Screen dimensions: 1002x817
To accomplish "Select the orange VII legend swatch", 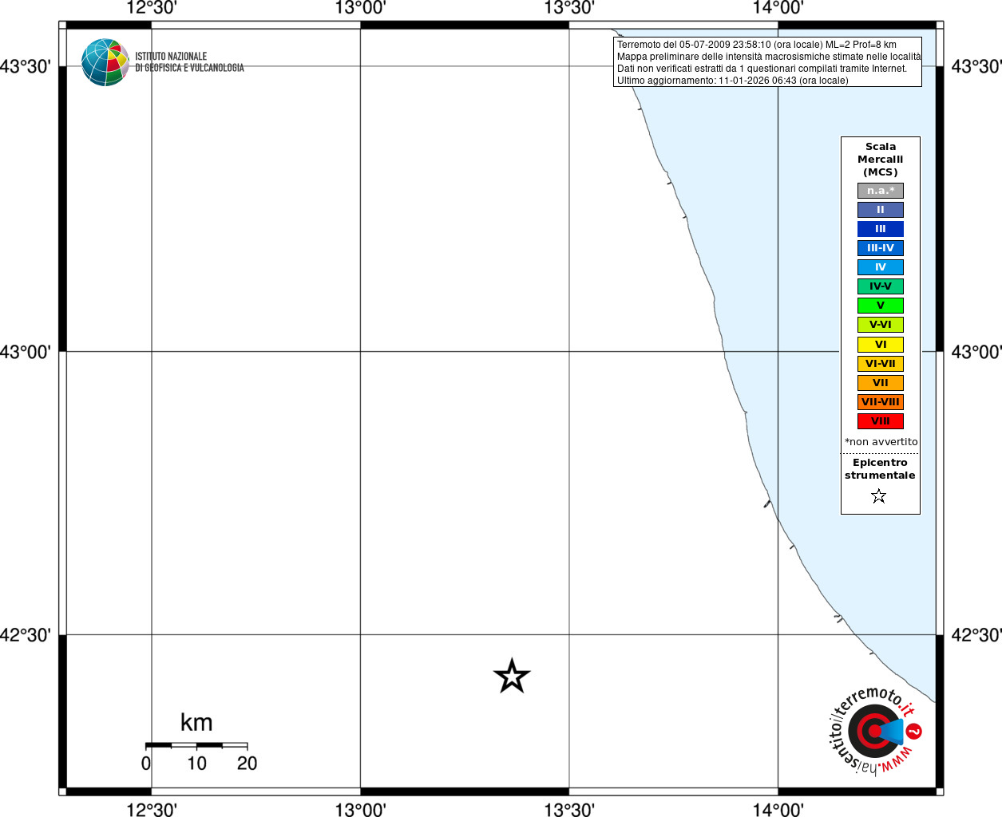I will tap(881, 383).
